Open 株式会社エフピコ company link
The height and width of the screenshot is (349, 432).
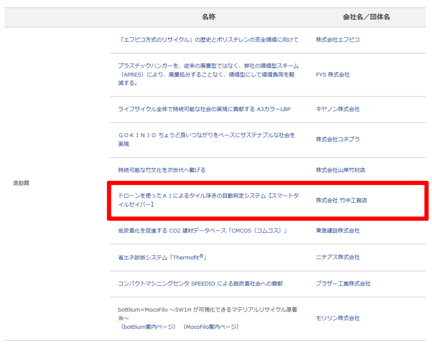pos(337,40)
